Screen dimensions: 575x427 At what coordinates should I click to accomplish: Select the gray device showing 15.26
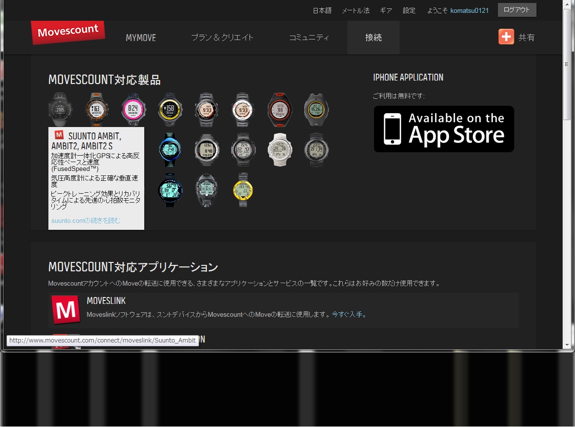click(x=316, y=109)
